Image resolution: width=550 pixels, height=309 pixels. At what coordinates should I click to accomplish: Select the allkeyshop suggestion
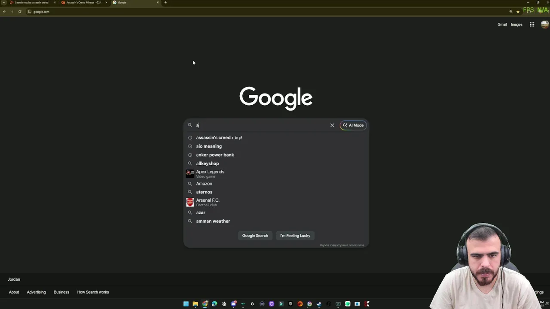click(x=276, y=164)
